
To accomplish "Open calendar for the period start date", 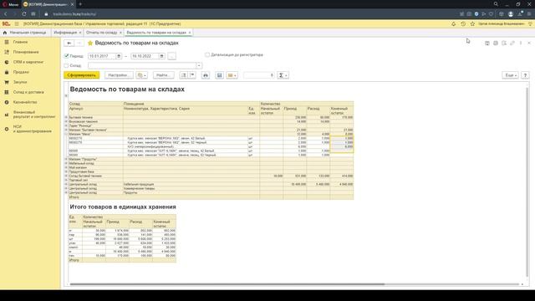I will pos(119,56).
